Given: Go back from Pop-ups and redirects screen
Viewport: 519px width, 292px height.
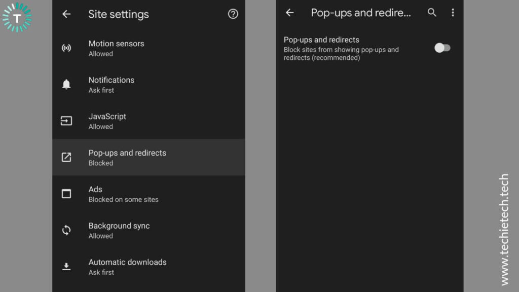Looking at the screenshot, I should click(289, 13).
